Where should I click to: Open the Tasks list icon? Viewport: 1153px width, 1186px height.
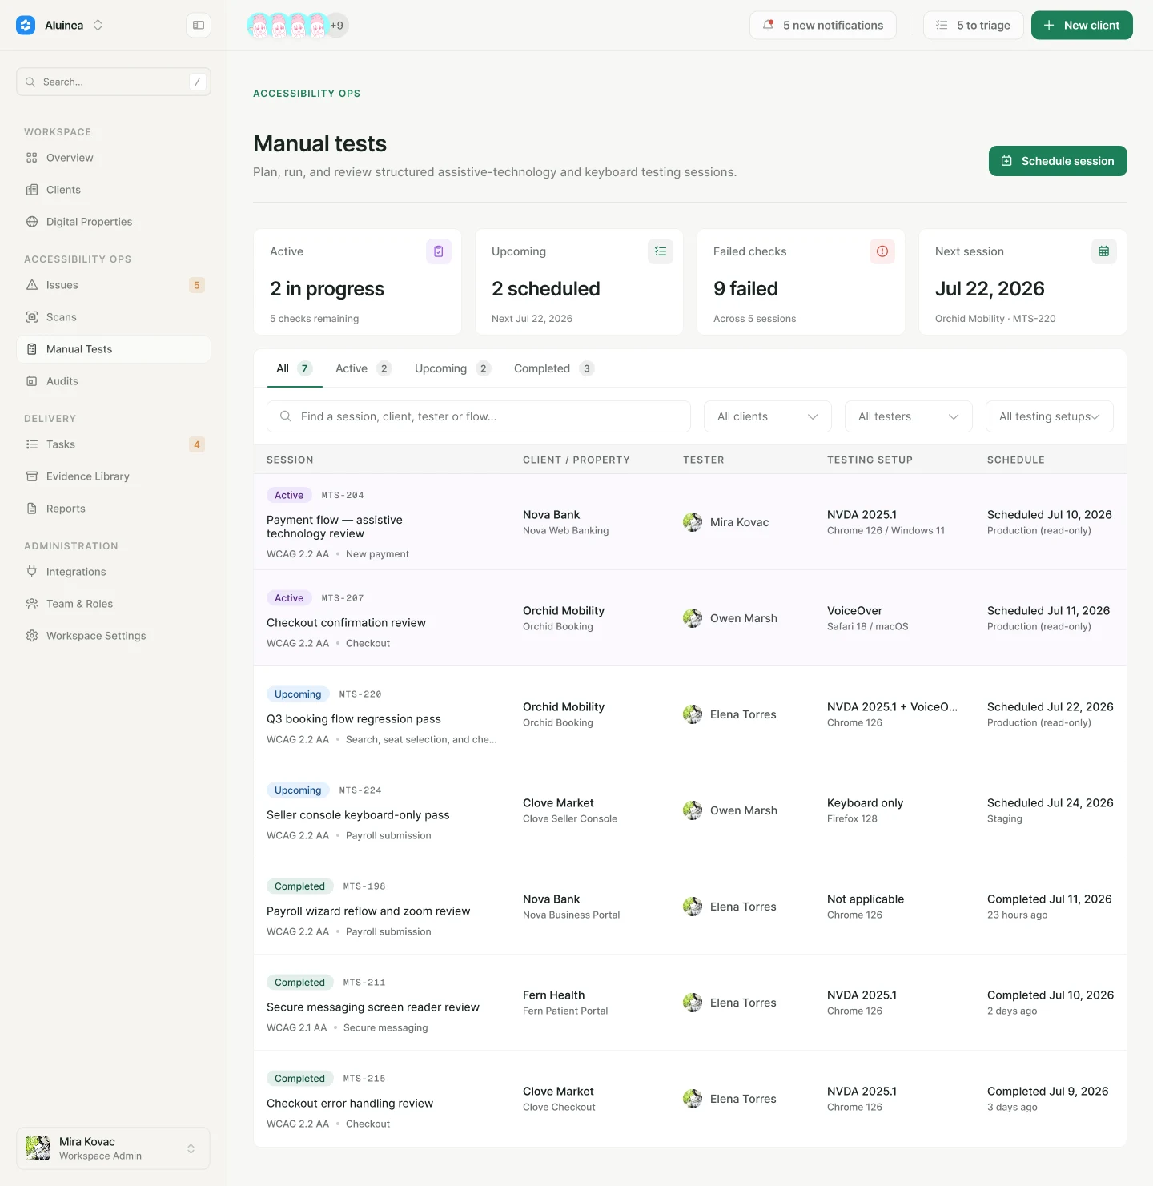click(32, 444)
